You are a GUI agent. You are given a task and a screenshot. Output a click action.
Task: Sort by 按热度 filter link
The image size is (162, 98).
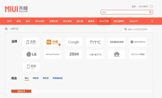click(46, 78)
